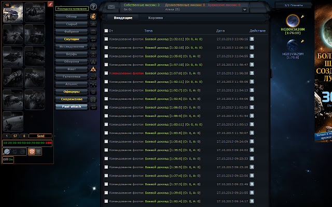Tick checkbox for report [1:39:8]
Viewport: 332px width, 207px height.
[106, 193]
